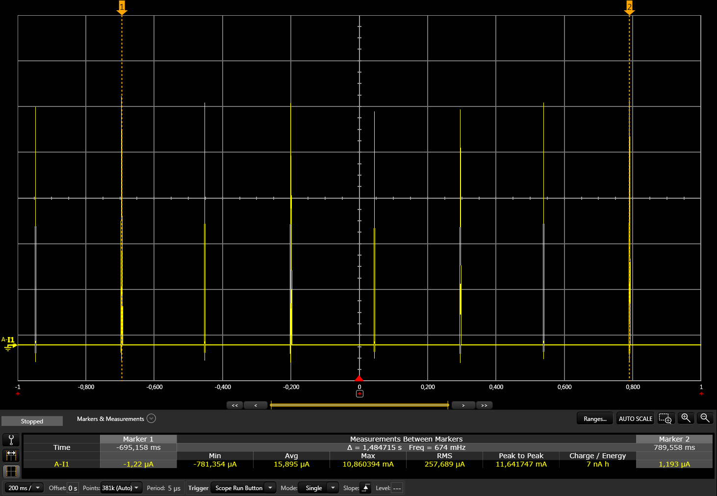The height and width of the screenshot is (496, 717).
Task: Click the Marker 2 current value 1,193 µA
Action: (x=674, y=464)
